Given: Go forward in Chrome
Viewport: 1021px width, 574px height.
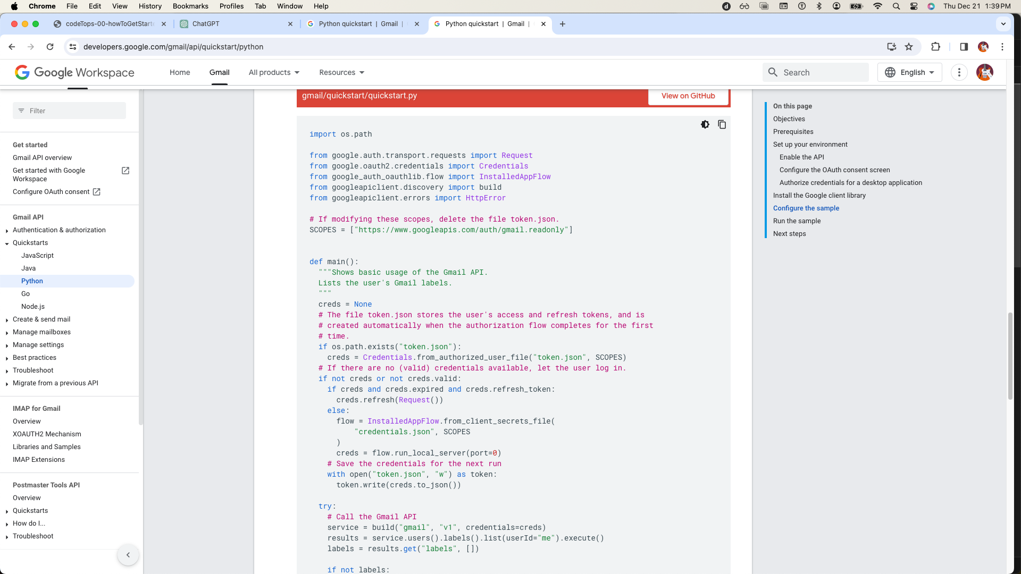Looking at the screenshot, I should 31,47.
